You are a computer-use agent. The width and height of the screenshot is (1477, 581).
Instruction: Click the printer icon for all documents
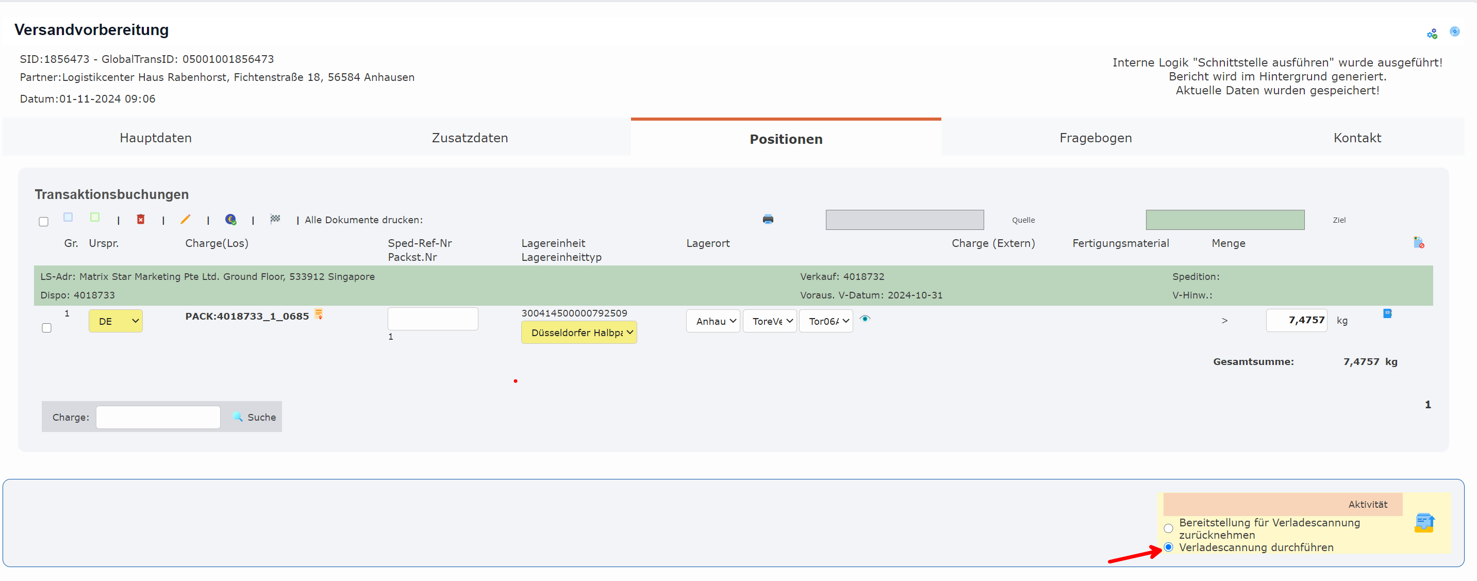click(768, 219)
